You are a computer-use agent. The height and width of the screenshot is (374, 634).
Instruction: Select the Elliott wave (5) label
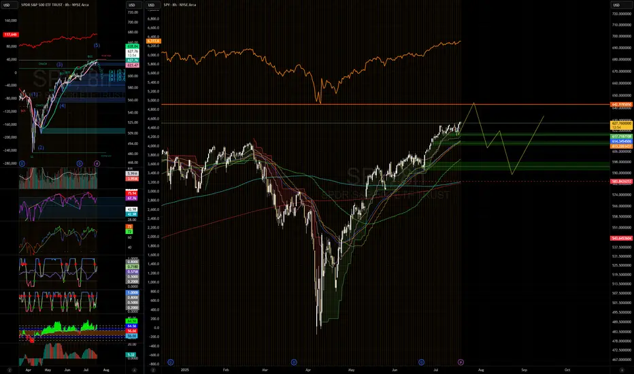tap(97, 46)
